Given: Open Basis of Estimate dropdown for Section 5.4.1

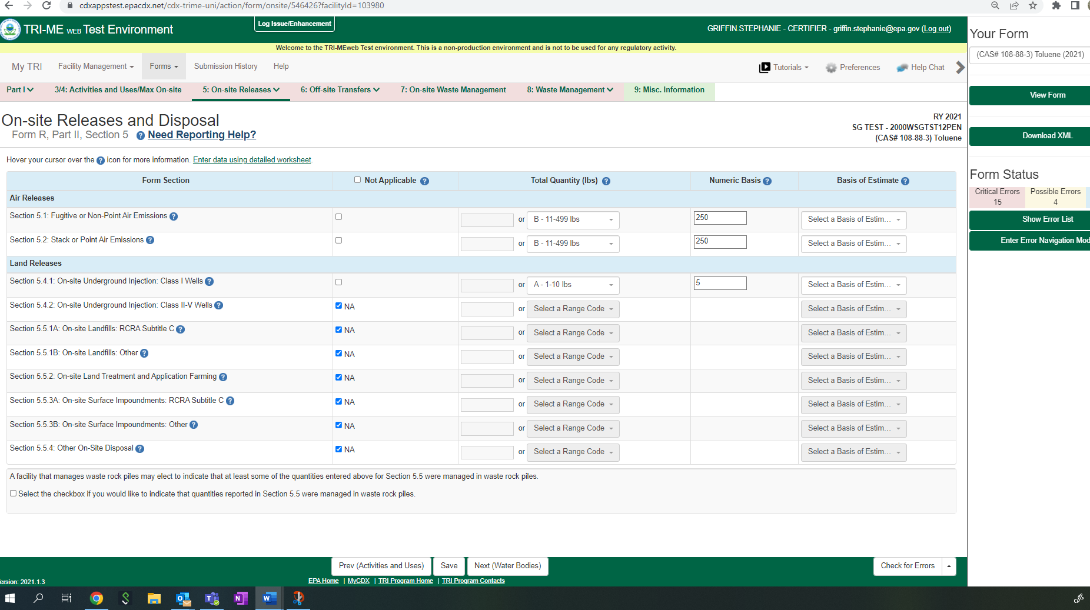Looking at the screenshot, I should tap(853, 285).
